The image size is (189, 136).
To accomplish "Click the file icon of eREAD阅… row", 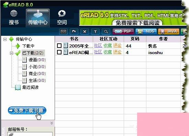I will 66,52.
